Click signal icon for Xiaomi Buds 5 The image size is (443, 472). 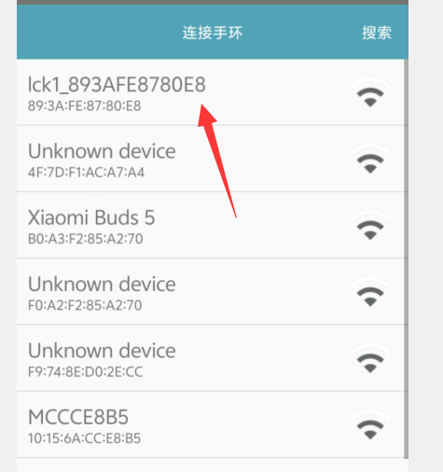pyautogui.click(x=370, y=226)
